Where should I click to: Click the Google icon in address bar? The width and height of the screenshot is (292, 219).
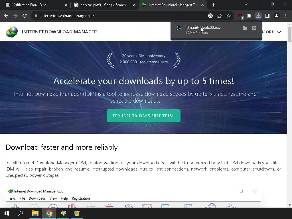(210, 16)
